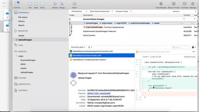This screenshot has width=199, height=112.
Task: Select the UploadImages local branch
Action: 25,40
